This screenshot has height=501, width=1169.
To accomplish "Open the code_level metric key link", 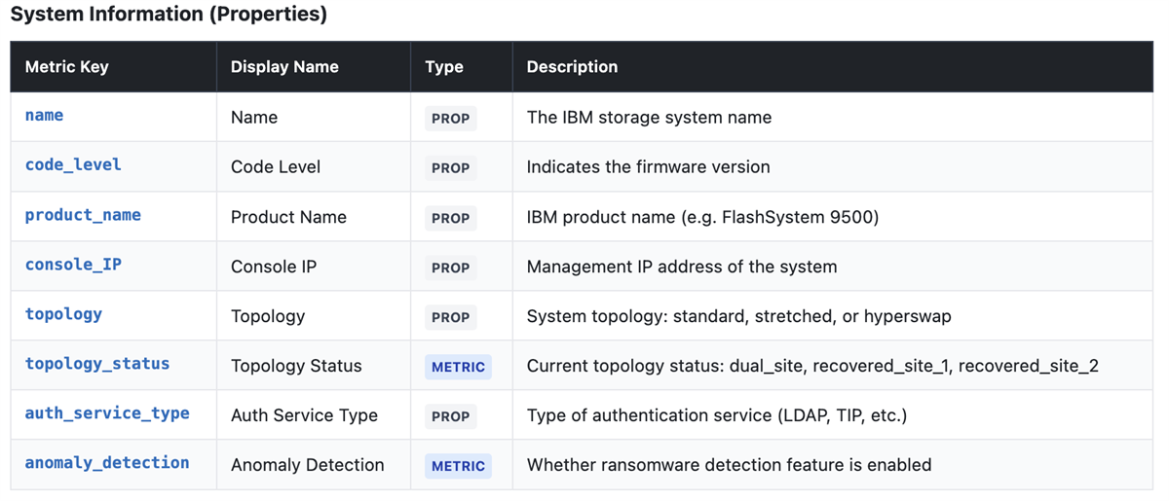I will click(x=73, y=165).
